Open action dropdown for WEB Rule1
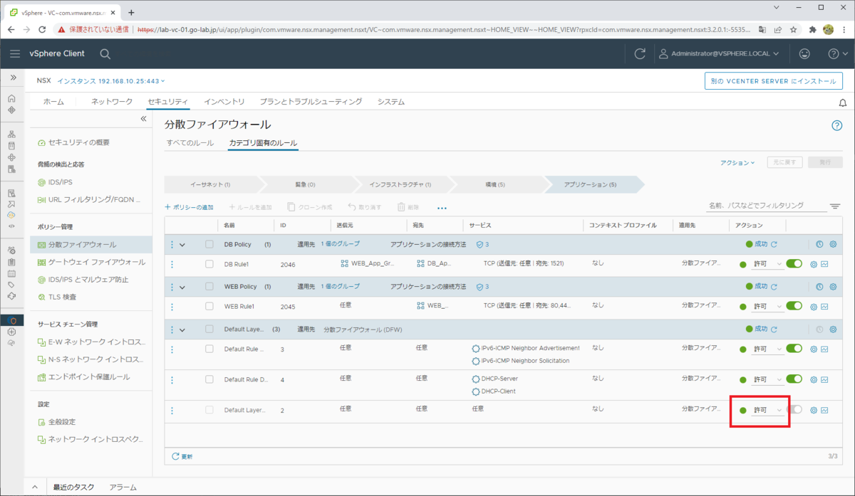The width and height of the screenshot is (855, 496). [x=768, y=307]
